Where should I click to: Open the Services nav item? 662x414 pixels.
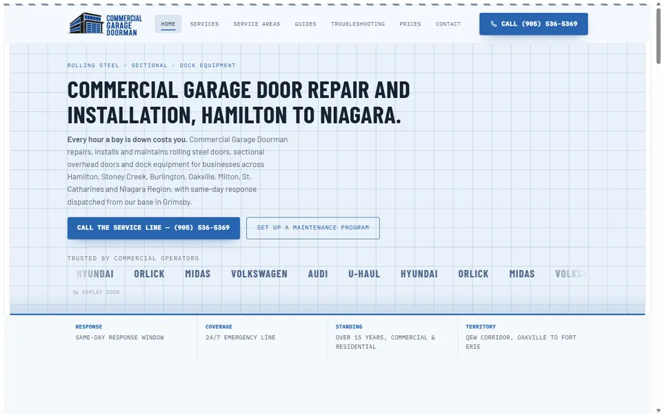tap(204, 24)
